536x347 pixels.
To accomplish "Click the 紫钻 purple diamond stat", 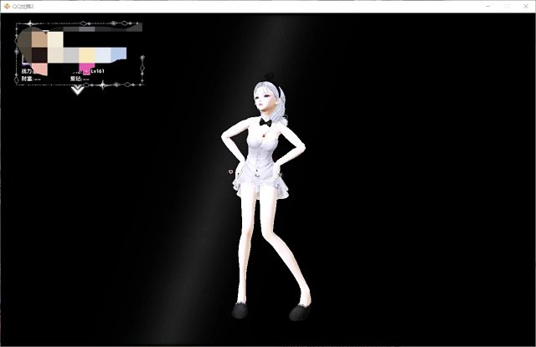I will tap(76, 79).
